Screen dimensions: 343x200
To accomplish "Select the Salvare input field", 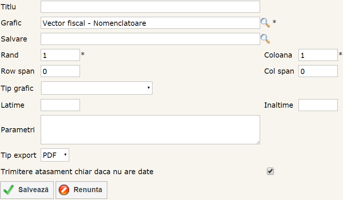I will click(150, 39).
